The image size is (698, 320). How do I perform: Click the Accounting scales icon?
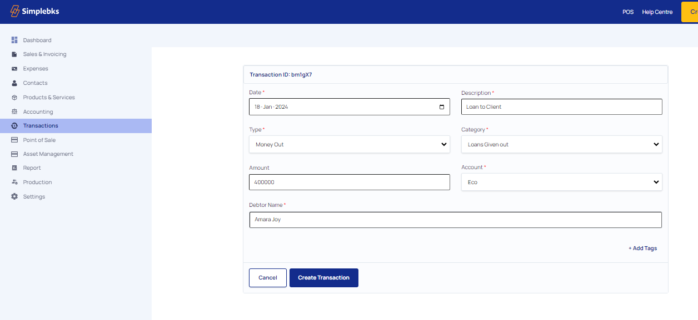pos(14,111)
